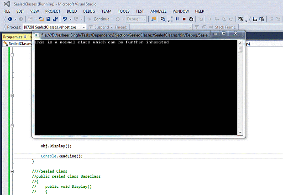283x195 pixels.
Task: Open the EDIT menu
Action: point(20,11)
